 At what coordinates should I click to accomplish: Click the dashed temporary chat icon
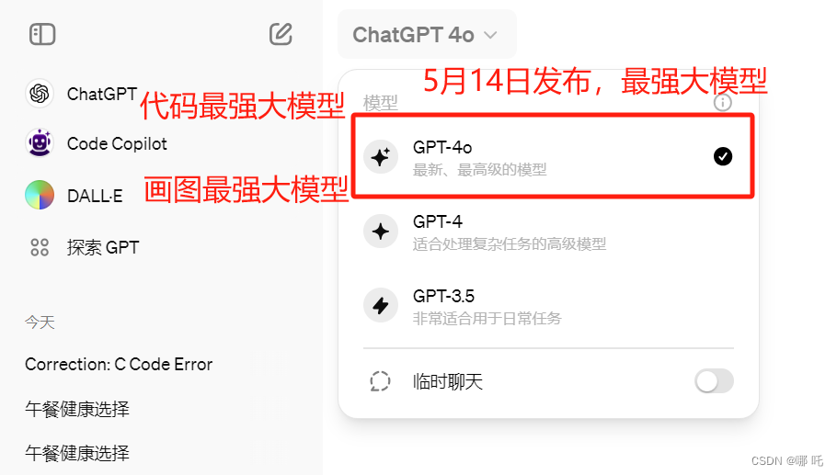coord(380,381)
